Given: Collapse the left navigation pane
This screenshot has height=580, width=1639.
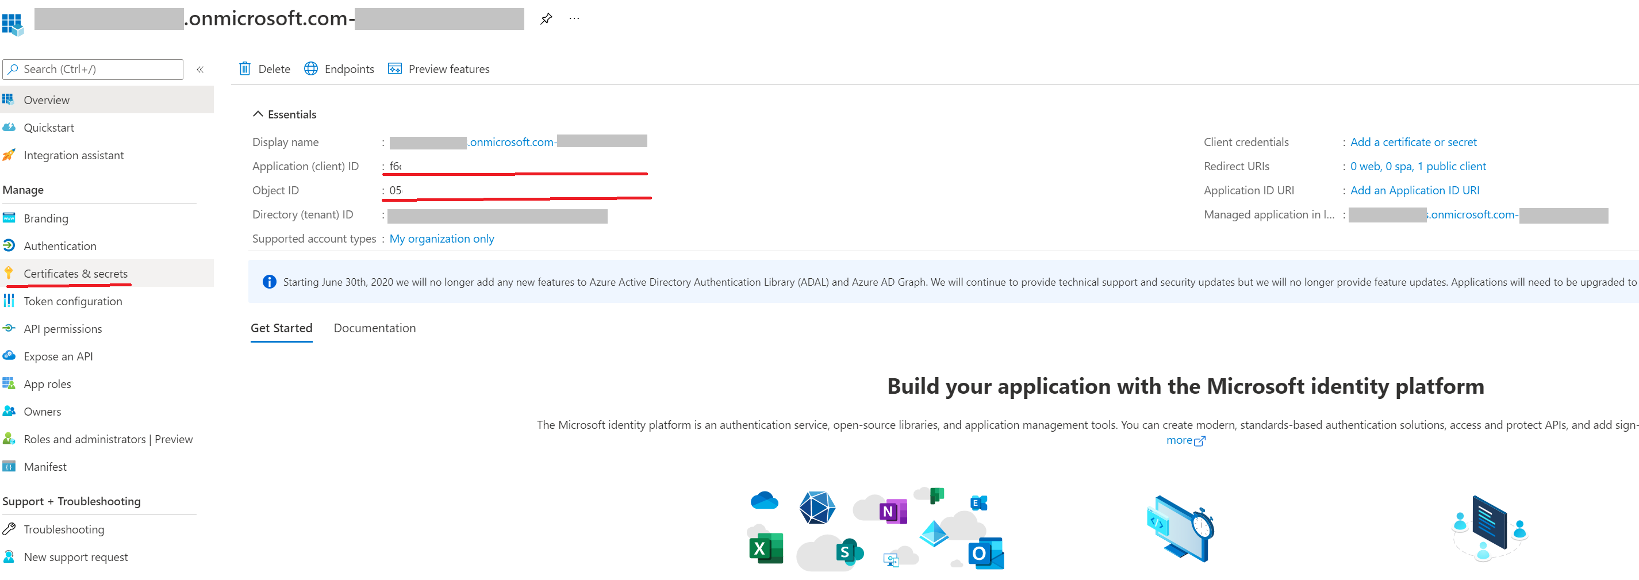Looking at the screenshot, I should tap(200, 70).
